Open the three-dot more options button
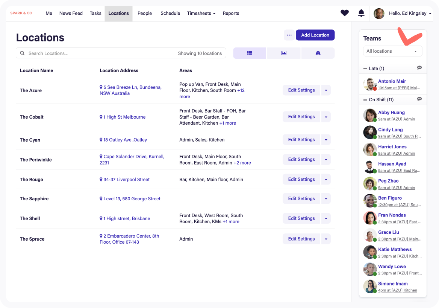 [x=289, y=35]
